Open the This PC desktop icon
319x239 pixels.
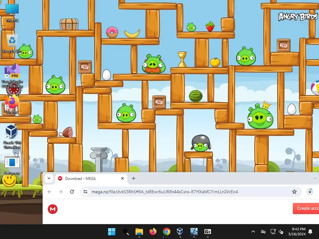[12, 13]
